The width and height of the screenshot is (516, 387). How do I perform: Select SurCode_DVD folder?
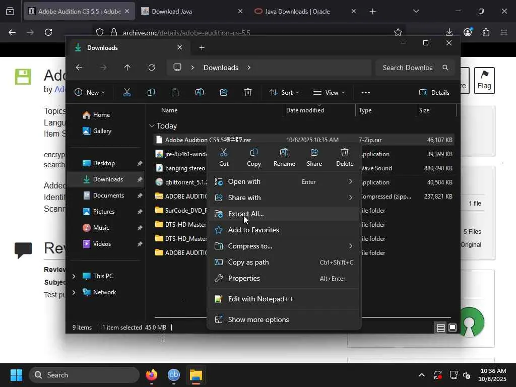[181, 211]
